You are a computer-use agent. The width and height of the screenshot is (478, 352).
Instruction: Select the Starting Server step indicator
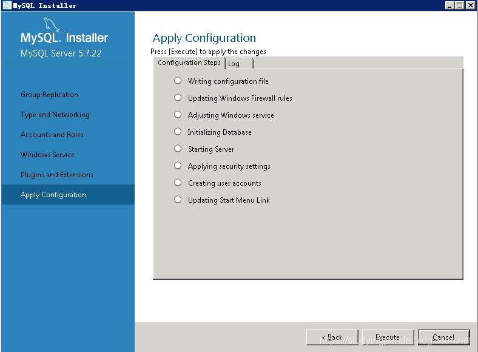[x=178, y=149]
